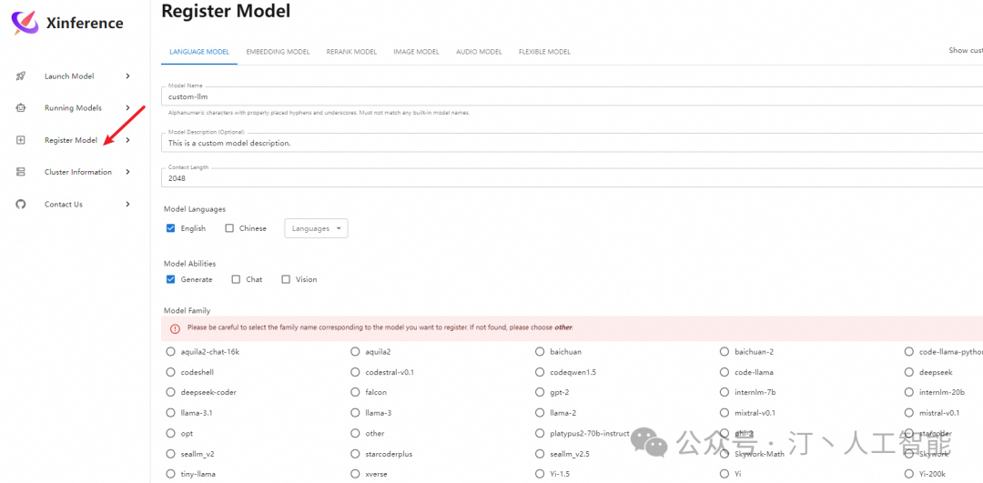Screen dimensions: 983x483
Task: Click the Xinference logo icon
Action: pyautogui.click(x=25, y=23)
